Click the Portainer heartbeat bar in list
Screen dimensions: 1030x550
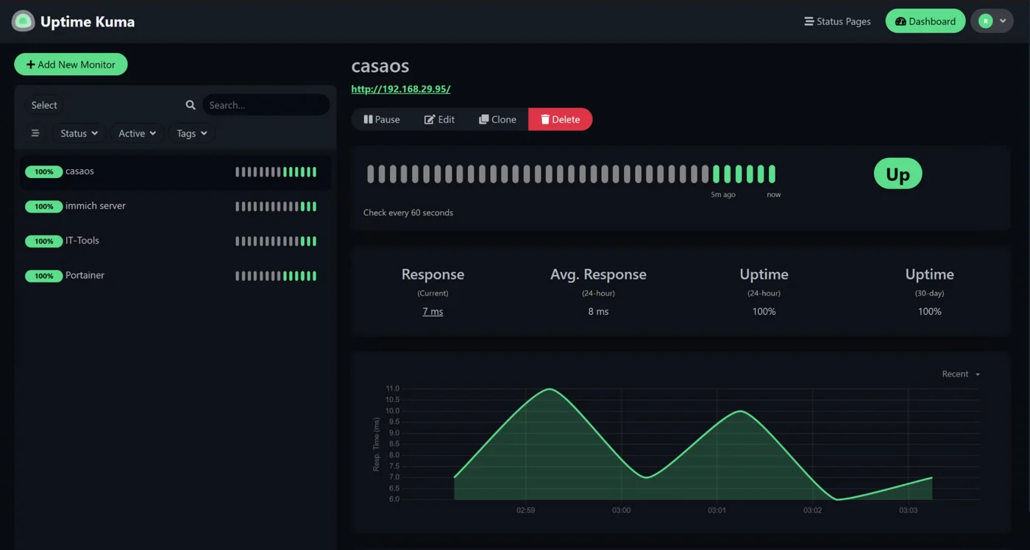point(276,276)
